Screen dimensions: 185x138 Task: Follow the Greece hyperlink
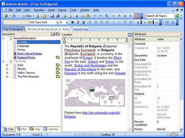point(93,62)
